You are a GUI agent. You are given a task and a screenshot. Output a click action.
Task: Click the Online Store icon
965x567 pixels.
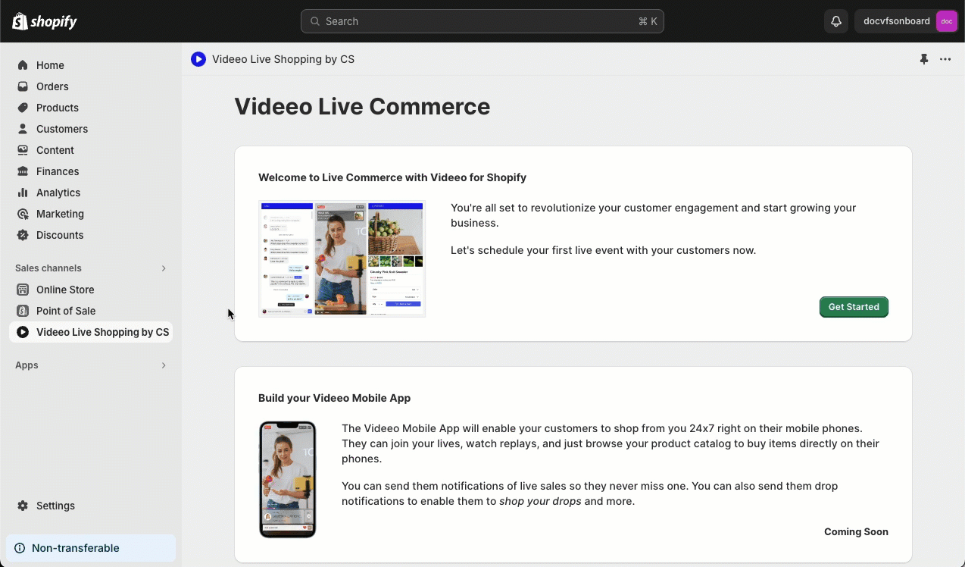pyautogui.click(x=23, y=290)
